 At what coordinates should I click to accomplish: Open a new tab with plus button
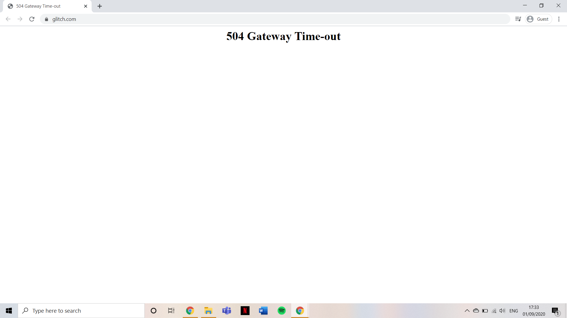pos(100,6)
